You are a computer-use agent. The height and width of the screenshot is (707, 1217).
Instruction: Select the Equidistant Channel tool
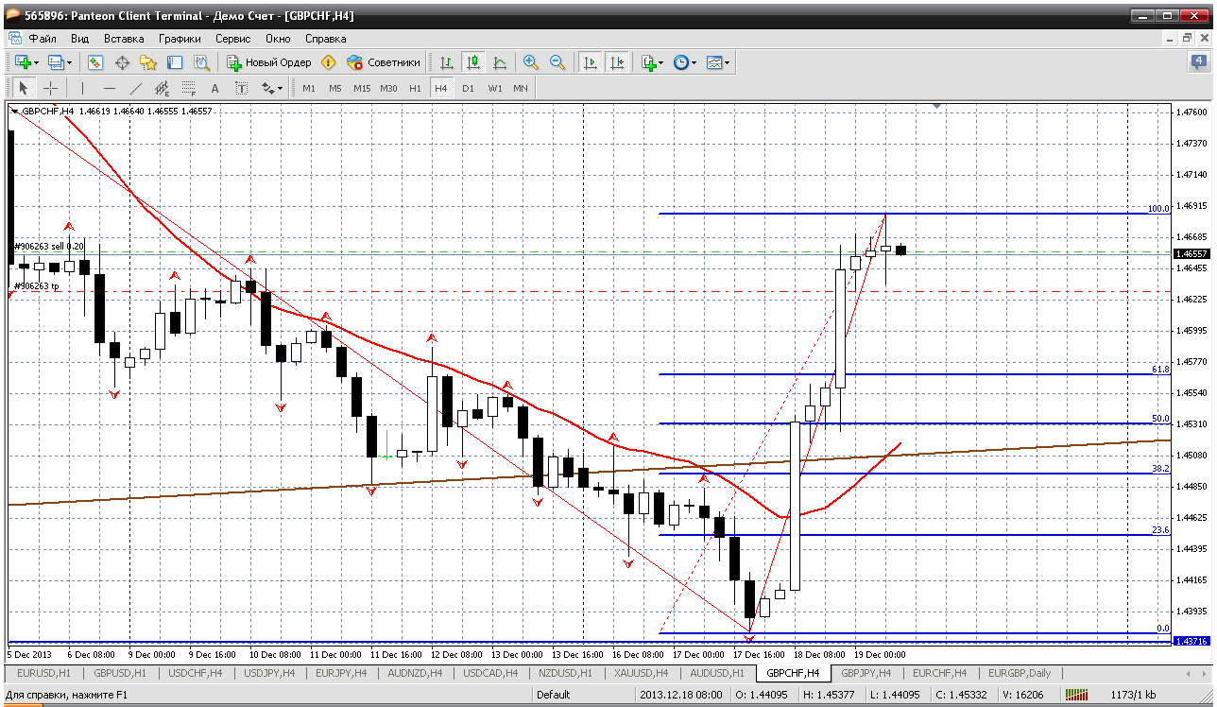162,88
